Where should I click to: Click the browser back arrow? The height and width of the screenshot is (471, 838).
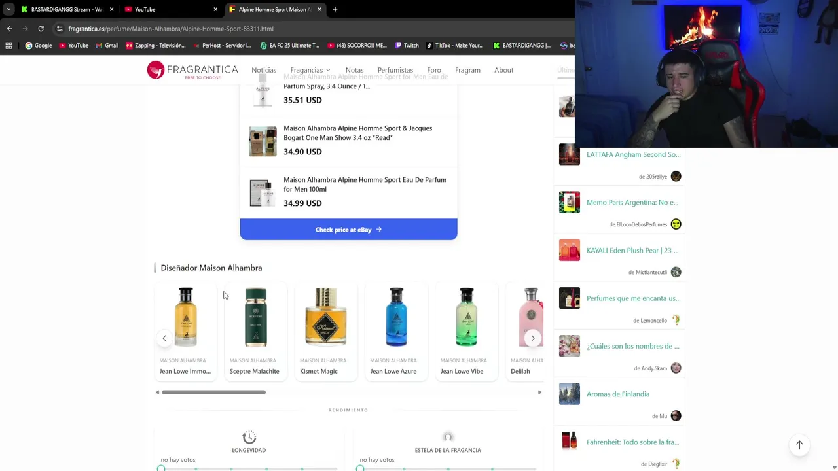(x=9, y=29)
